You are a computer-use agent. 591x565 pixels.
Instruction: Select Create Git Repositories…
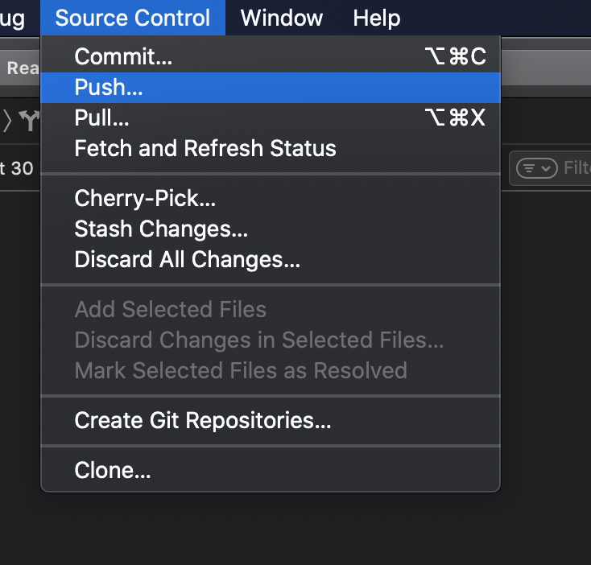tap(203, 421)
